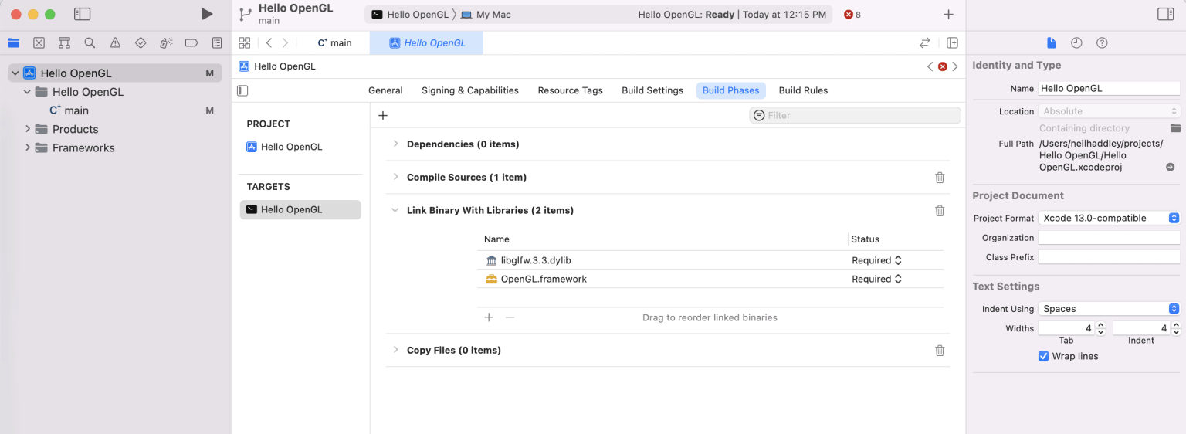Toggle the navigator sidebar button
The image size is (1186, 434).
[82, 14]
